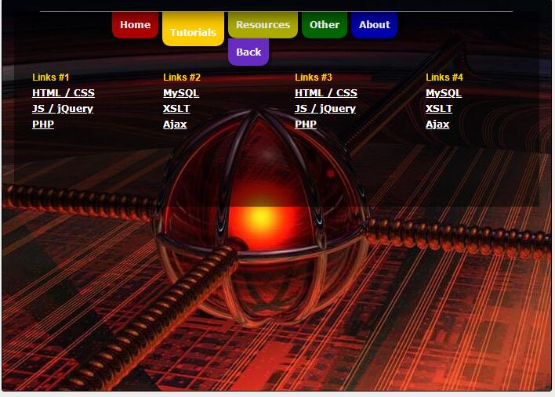
Task: Select XSLT link under Links #2
Action: pos(176,109)
